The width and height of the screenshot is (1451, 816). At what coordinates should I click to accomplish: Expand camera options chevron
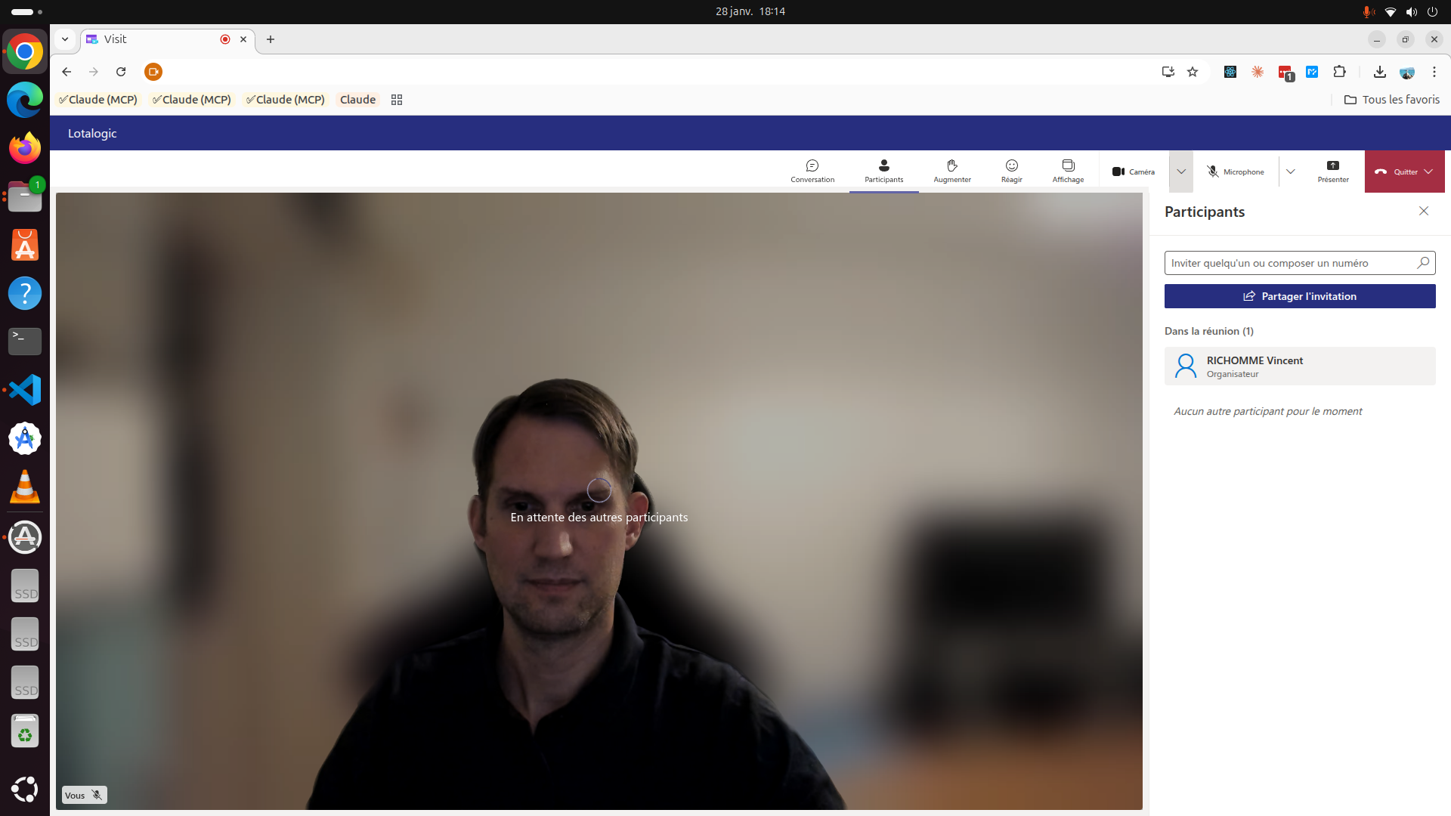click(1181, 172)
